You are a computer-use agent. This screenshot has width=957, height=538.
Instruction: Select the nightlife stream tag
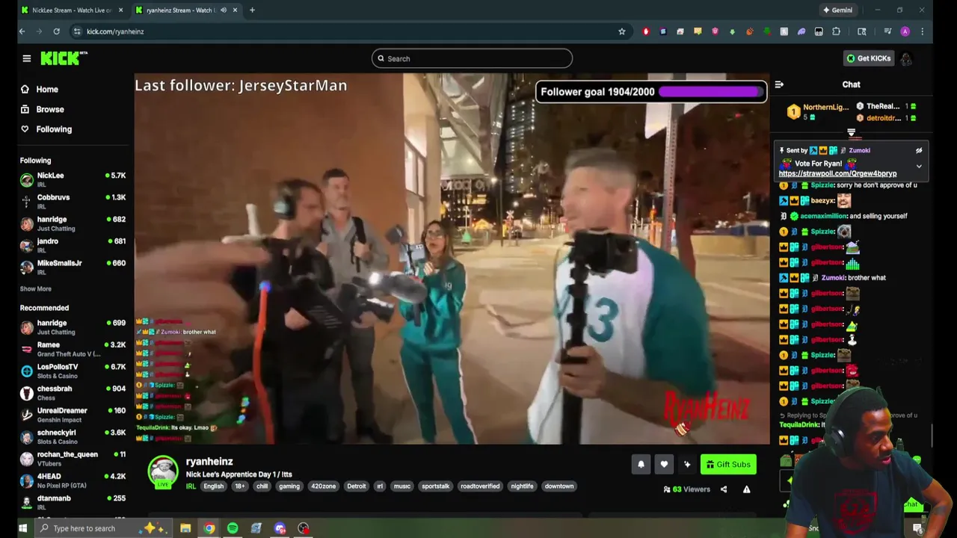point(522,486)
